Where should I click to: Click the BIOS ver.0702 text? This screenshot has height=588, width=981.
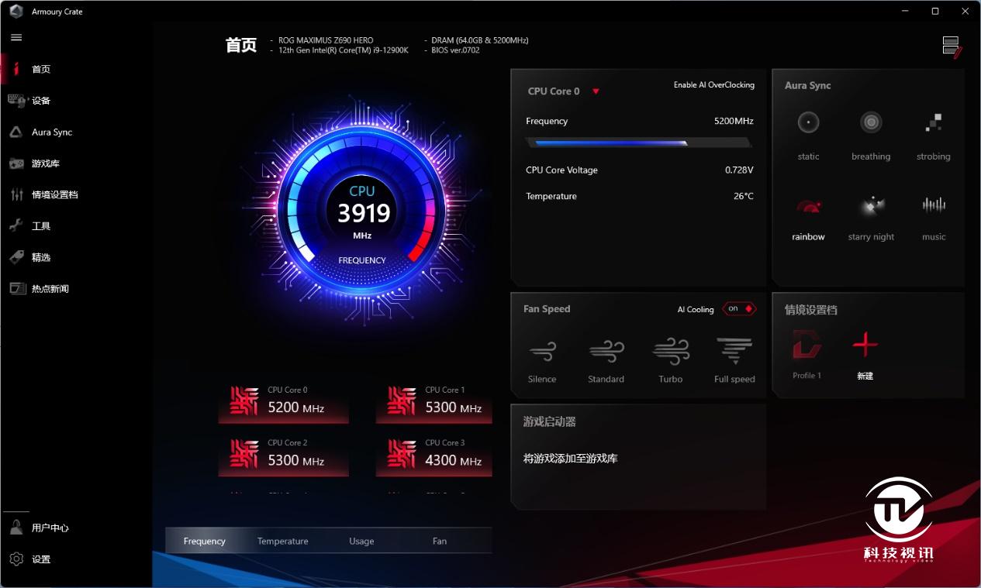[456, 50]
